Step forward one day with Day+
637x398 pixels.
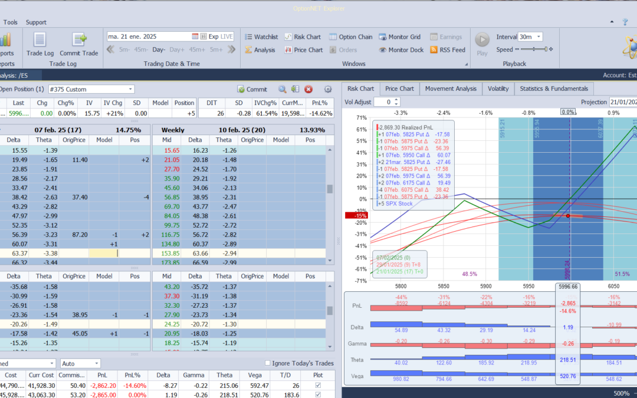[x=177, y=50]
